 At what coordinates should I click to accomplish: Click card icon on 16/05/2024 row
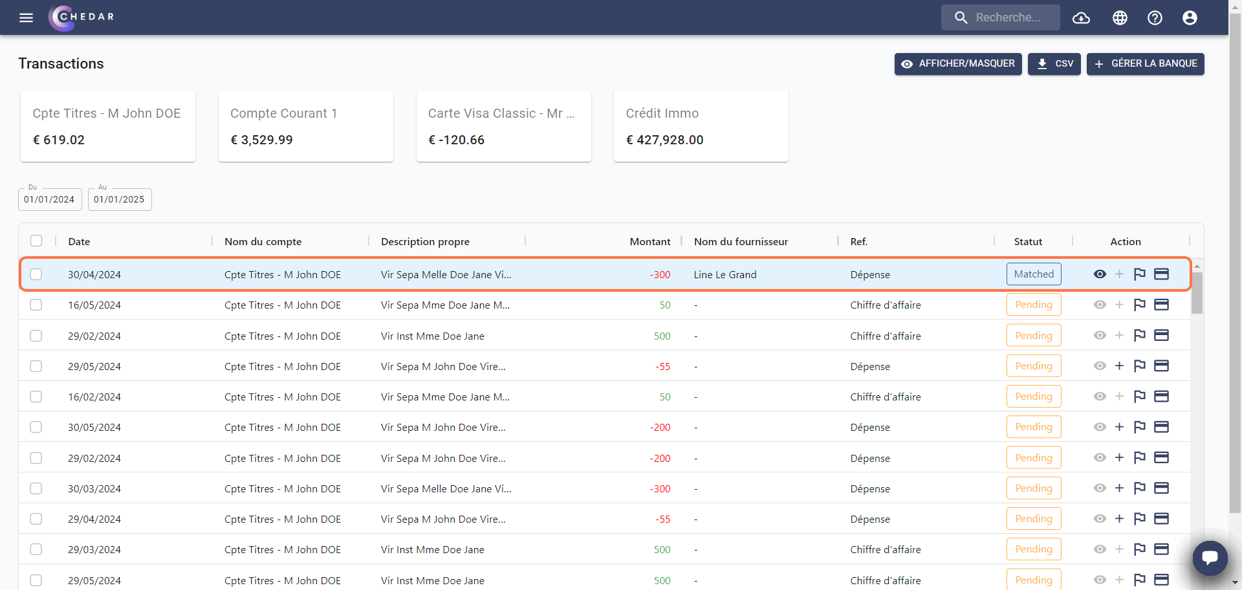point(1162,305)
